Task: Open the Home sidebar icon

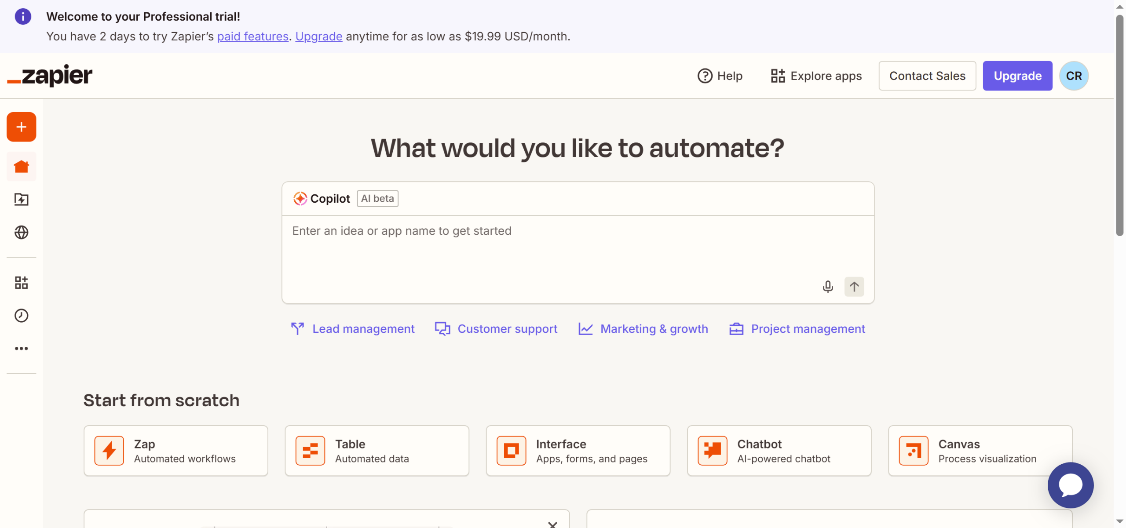Action: [21, 167]
